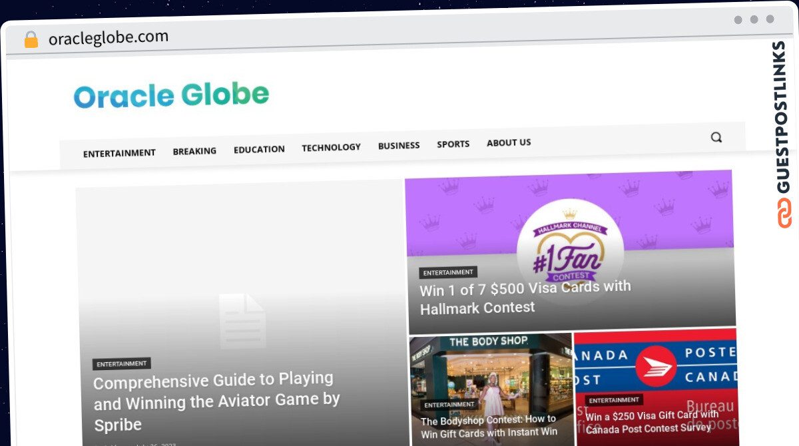The height and width of the screenshot is (446, 799).
Task: Click the search magnifier icon
Action: [716, 137]
